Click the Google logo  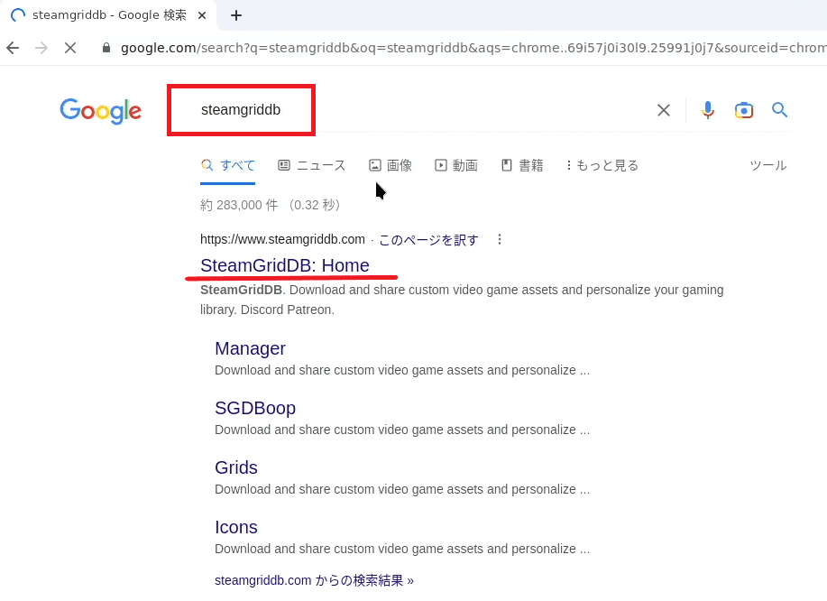[x=101, y=111]
